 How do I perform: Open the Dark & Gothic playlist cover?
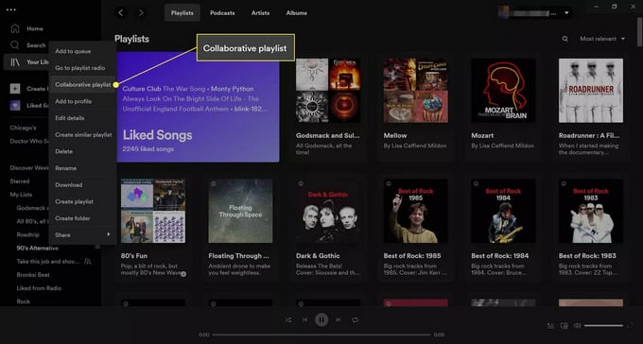[328, 211]
